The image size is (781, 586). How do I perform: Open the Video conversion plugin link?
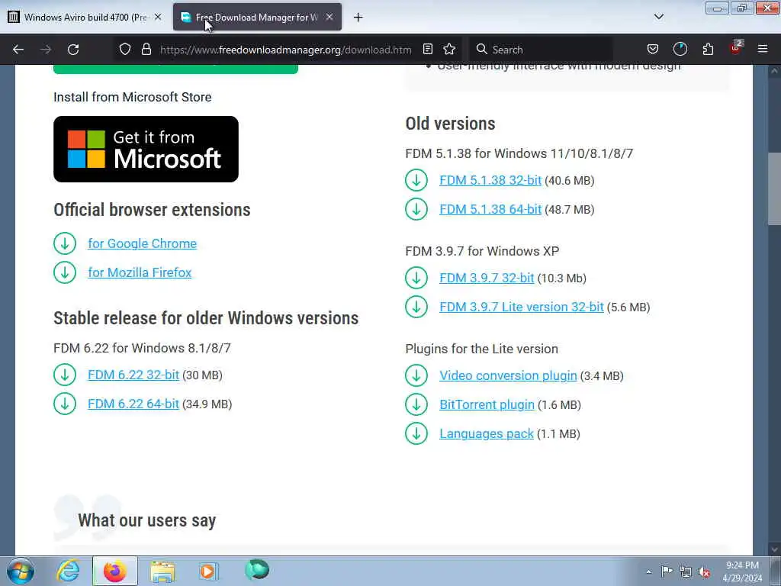click(x=508, y=375)
